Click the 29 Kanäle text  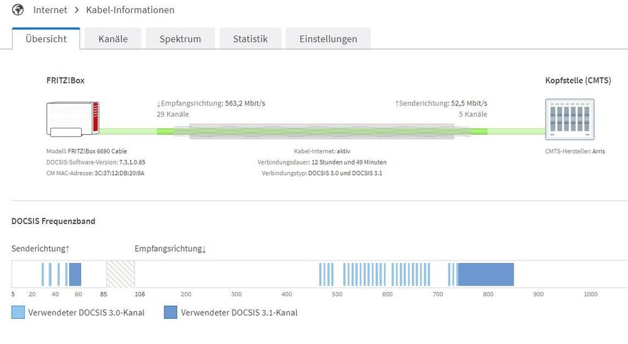click(x=173, y=114)
